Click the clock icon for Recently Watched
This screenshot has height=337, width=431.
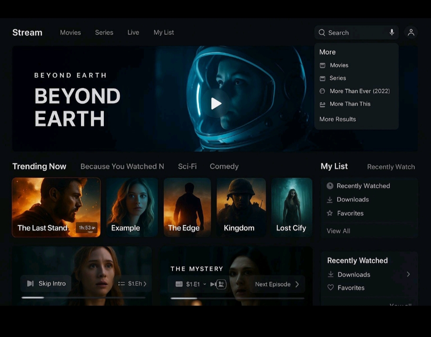pyautogui.click(x=330, y=186)
